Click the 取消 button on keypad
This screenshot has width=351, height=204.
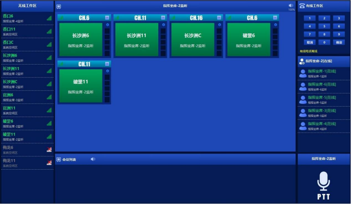pos(309,42)
